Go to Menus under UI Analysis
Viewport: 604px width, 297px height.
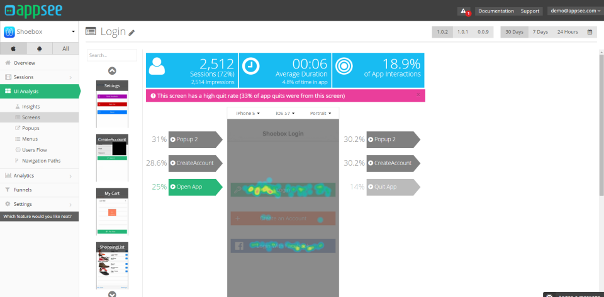click(30, 139)
